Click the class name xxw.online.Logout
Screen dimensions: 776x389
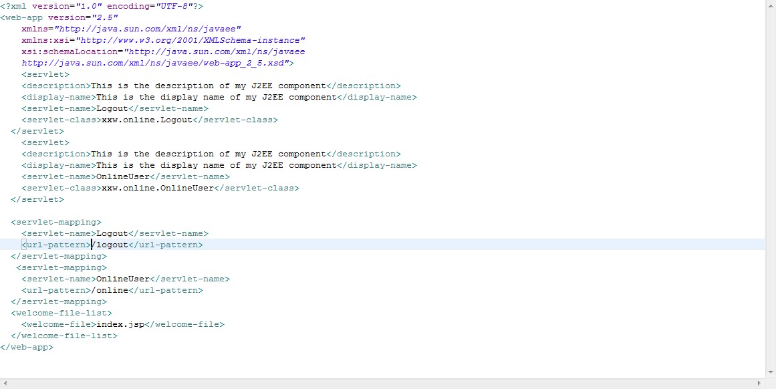(x=146, y=120)
